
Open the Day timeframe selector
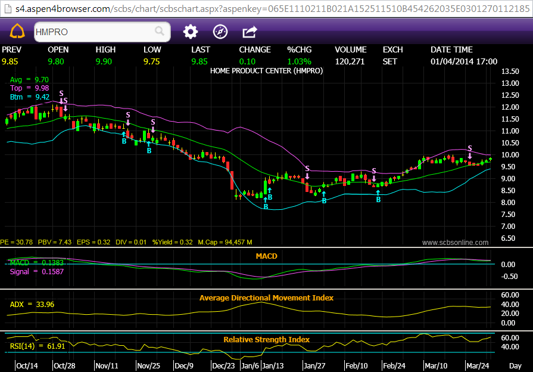coord(515,365)
